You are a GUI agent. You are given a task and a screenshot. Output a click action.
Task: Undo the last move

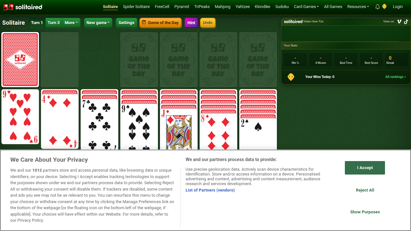click(208, 23)
